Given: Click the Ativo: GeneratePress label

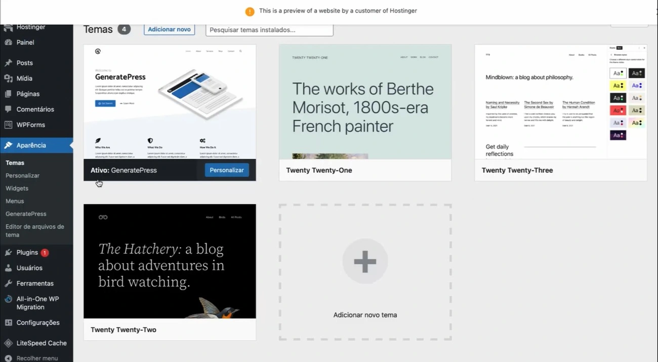Looking at the screenshot, I should coord(124,170).
